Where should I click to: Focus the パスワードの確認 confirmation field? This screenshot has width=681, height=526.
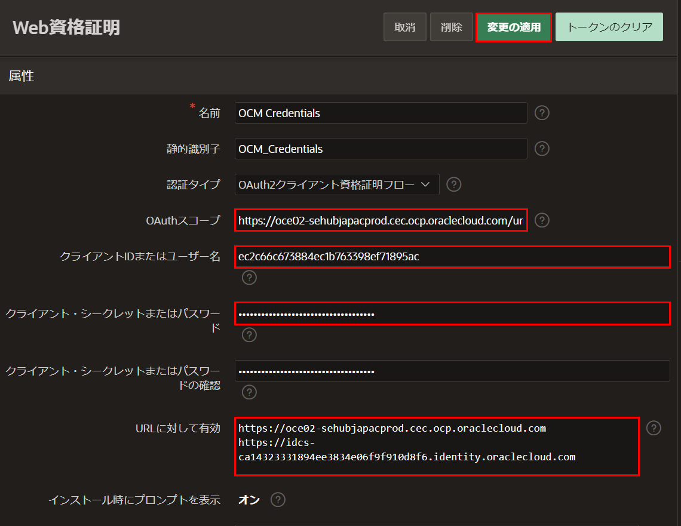[452, 371]
